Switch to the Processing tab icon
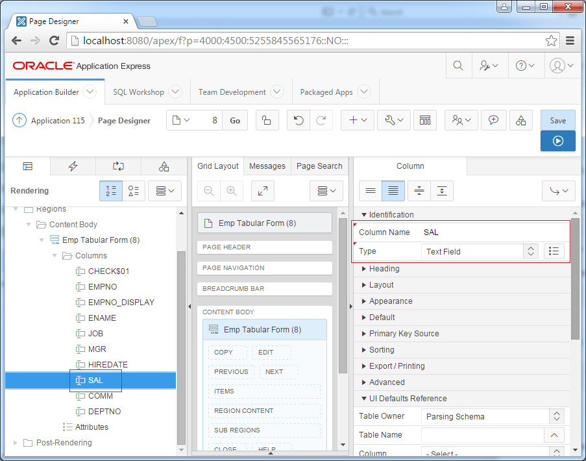Screen dimensions: 586x461 119,166
